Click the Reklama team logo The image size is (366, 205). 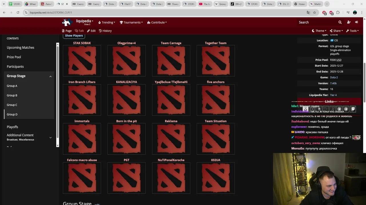[171, 139]
